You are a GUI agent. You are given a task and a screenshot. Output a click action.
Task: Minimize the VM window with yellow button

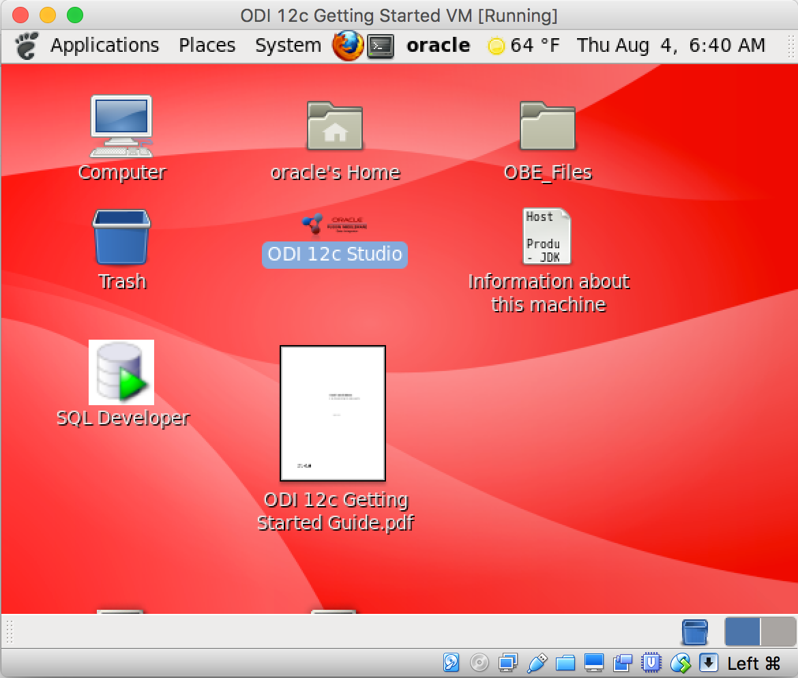point(48,15)
